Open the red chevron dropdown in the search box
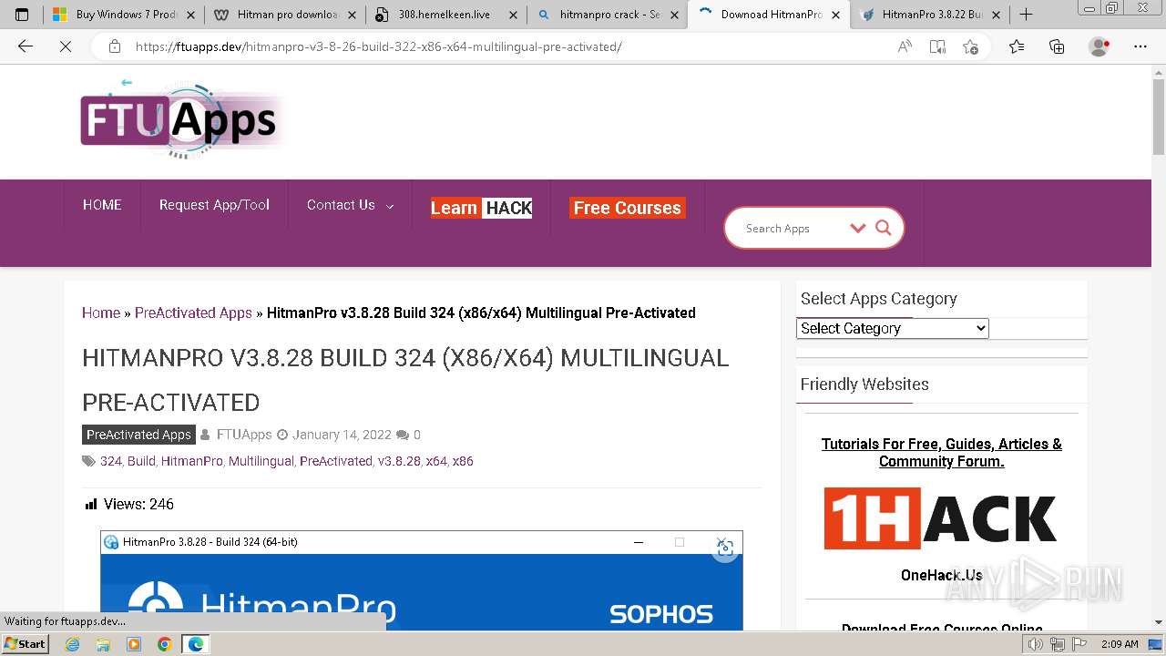Viewport: 1166px width, 656px height. click(857, 228)
